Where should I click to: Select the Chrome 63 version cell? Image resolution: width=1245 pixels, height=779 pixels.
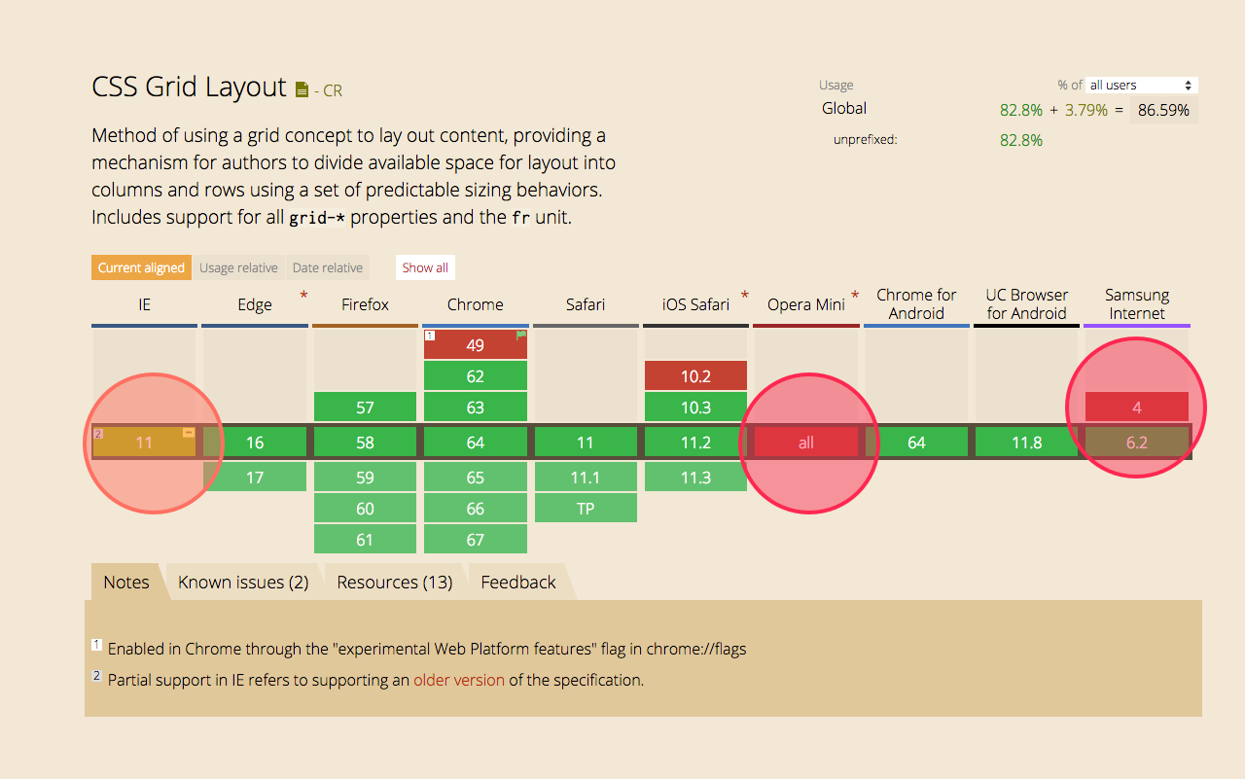475,407
